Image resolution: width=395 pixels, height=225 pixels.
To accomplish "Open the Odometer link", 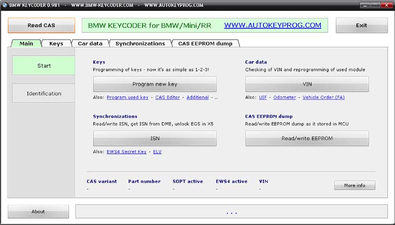I will [x=285, y=97].
